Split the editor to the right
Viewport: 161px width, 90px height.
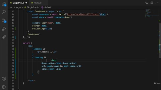point(152,3)
